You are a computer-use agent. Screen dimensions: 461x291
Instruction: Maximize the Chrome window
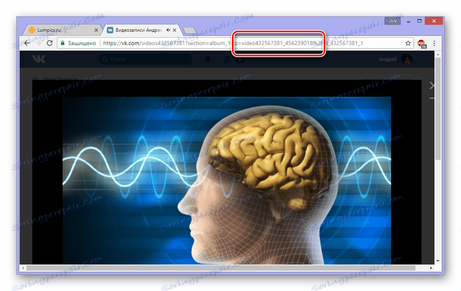pos(420,21)
